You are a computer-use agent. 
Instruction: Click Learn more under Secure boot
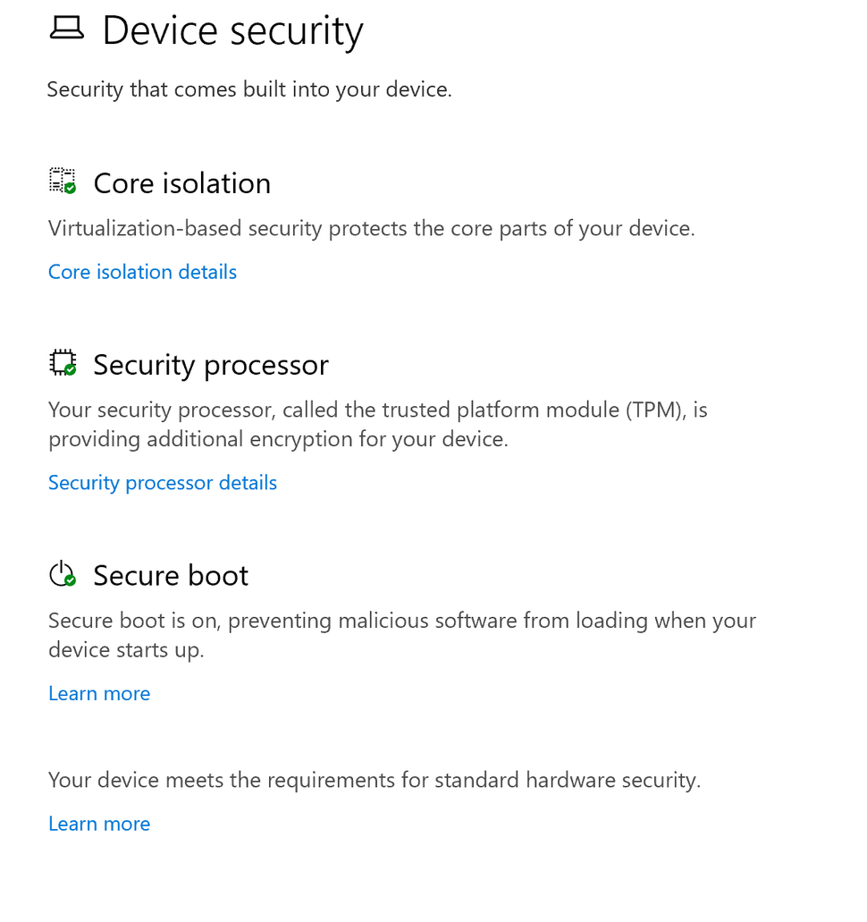point(98,693)
